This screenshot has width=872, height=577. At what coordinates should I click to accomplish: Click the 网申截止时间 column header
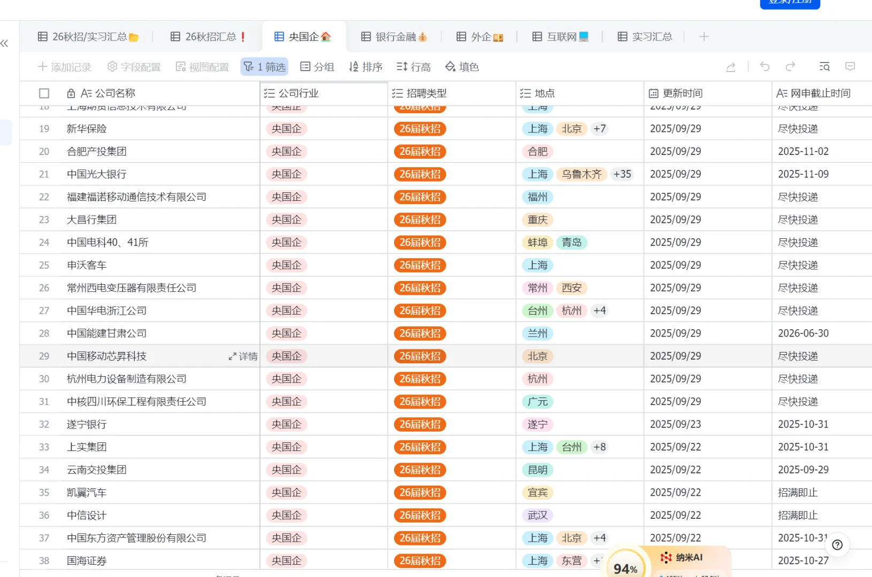tap(822, 93)
